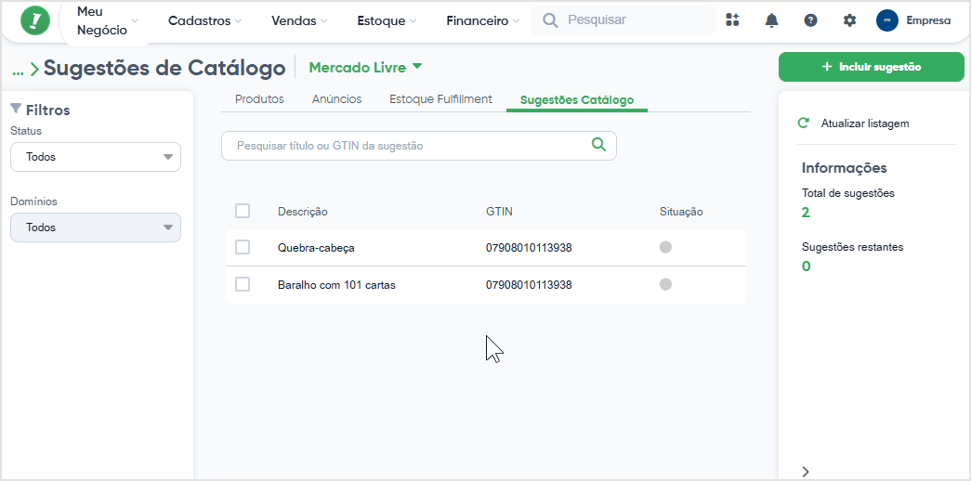Image resolution: width=971 pixels, height=481 pixels.
Task: Expand the Cadastros menu
Action: [x=204, y=21]
